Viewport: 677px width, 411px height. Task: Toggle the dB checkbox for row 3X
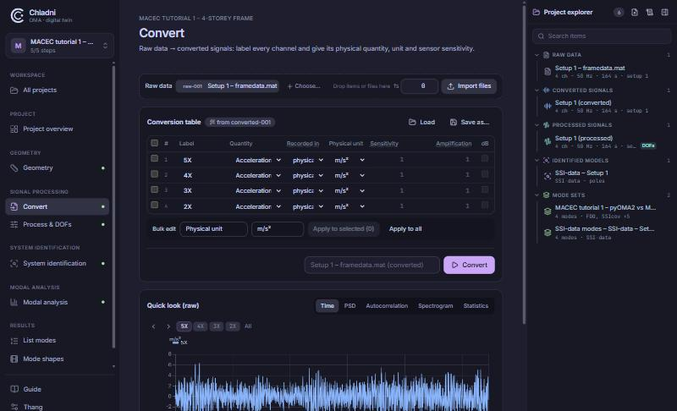click(485, 189)
